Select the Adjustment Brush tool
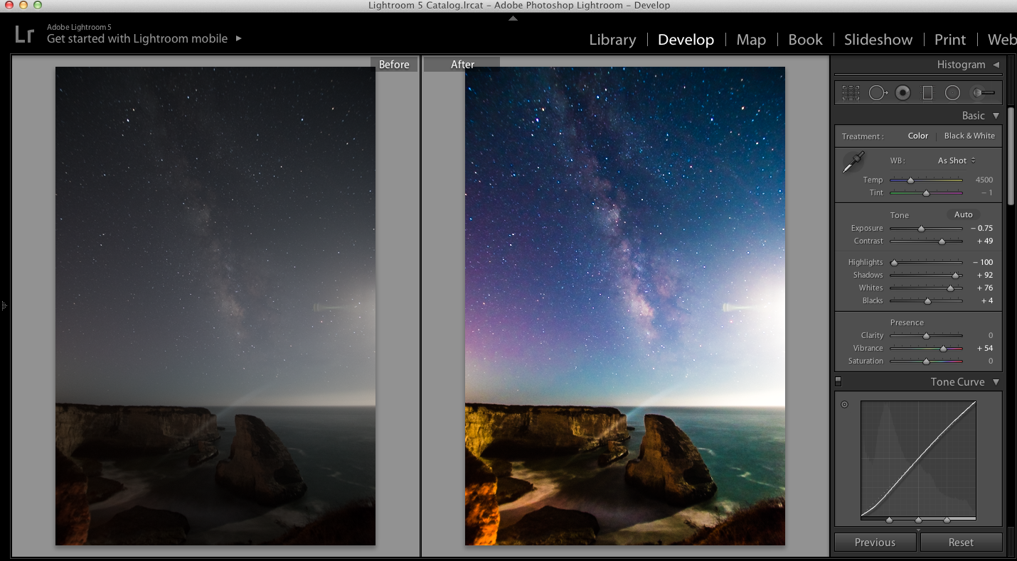 pyautogui.click(x=983, y=92)
